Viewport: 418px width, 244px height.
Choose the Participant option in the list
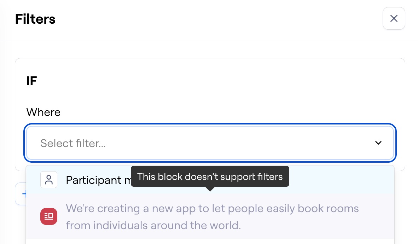[x=210, y=180]
